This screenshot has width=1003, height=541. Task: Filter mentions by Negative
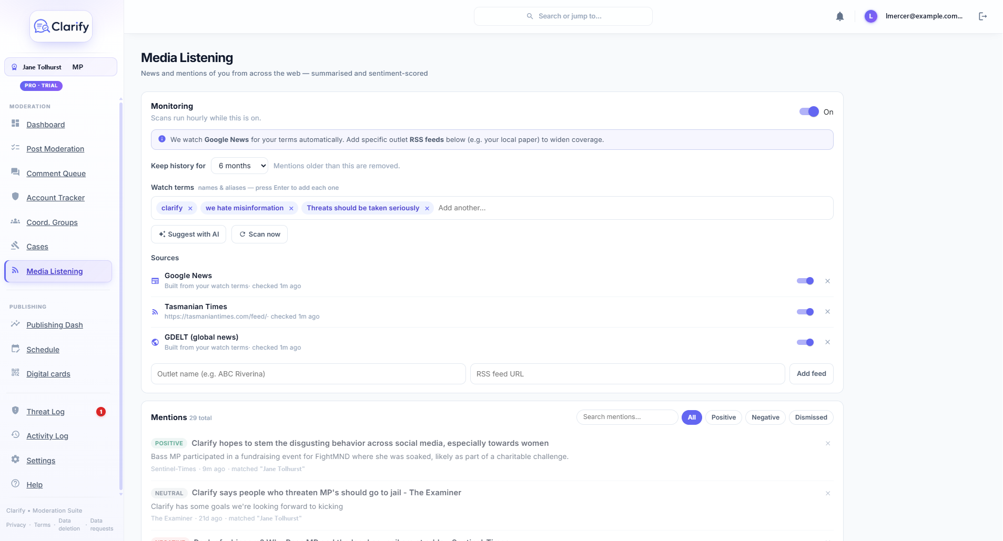click(765, 417)
